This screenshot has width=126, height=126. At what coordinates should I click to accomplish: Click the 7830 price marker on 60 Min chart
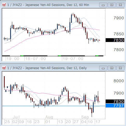pyautogui.click(x=115, y=40)
